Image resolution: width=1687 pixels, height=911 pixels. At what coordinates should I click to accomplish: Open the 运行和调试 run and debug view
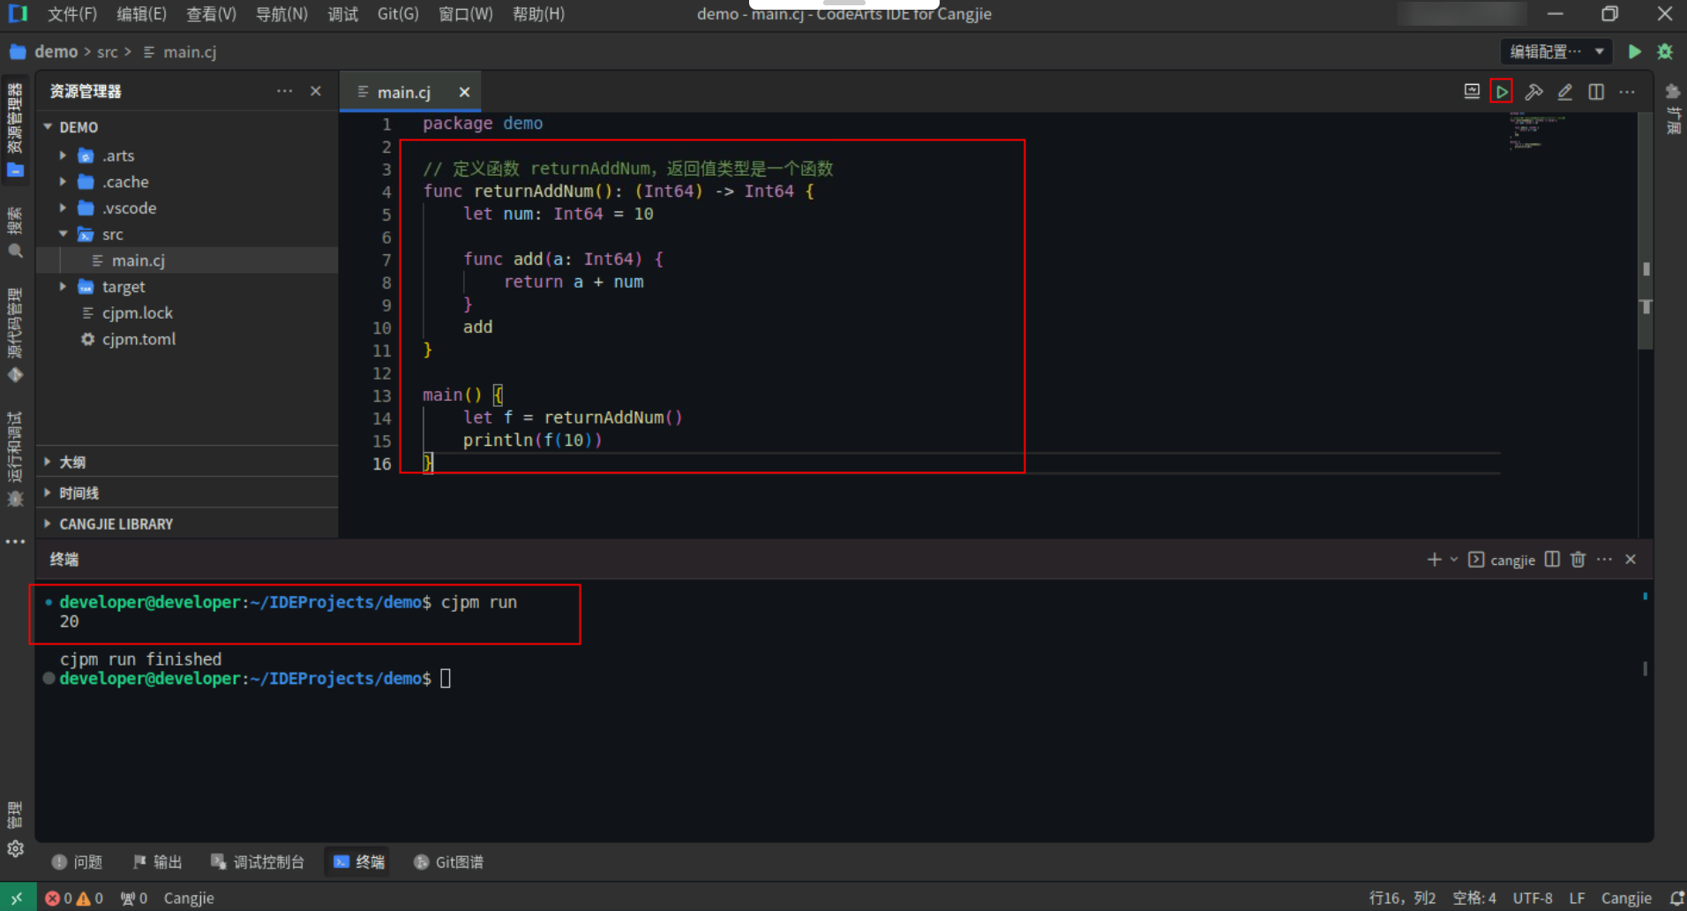[x=15, y=459]
